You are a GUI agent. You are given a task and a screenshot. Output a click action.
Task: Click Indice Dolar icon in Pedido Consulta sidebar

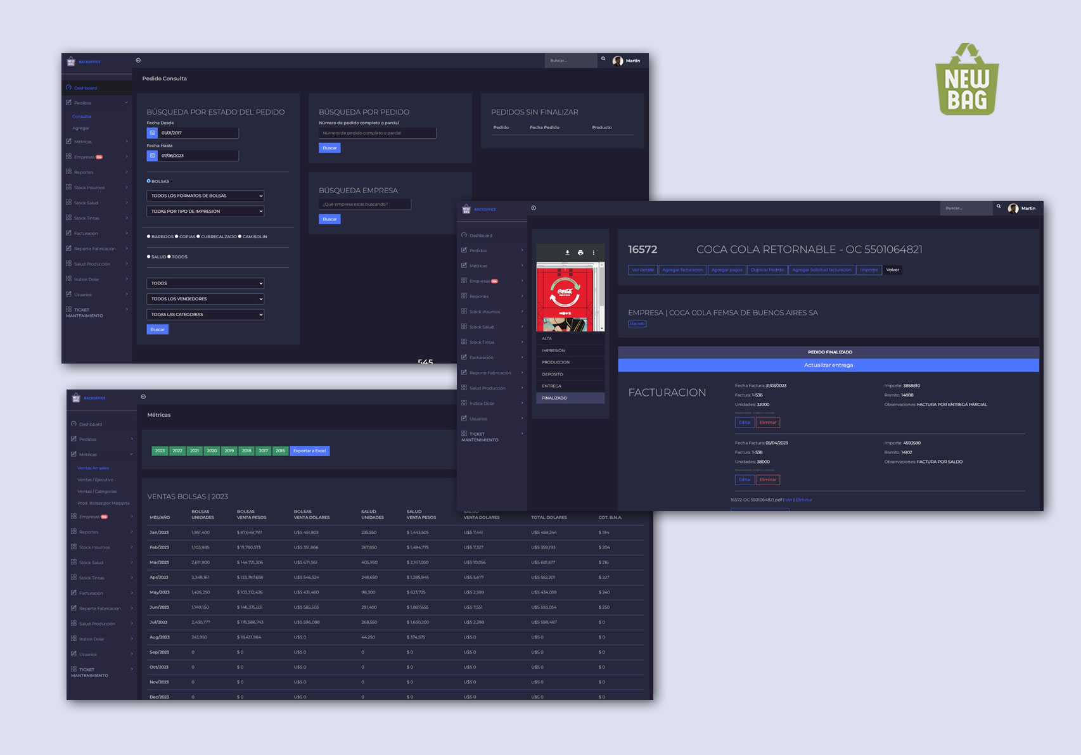pyautogui.click(x=68, y=279)
